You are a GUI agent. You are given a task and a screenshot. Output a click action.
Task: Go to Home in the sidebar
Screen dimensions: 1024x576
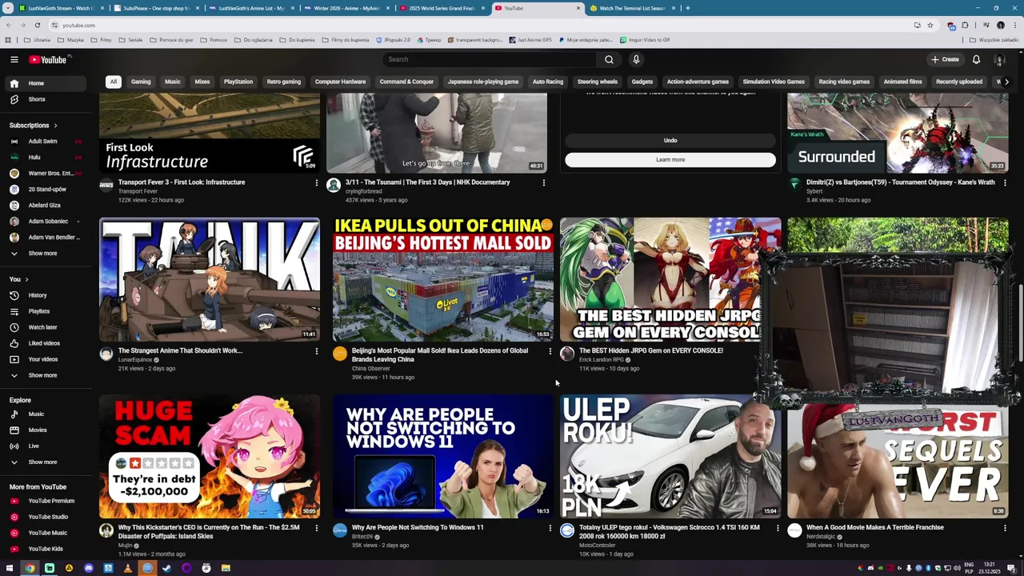47,83
